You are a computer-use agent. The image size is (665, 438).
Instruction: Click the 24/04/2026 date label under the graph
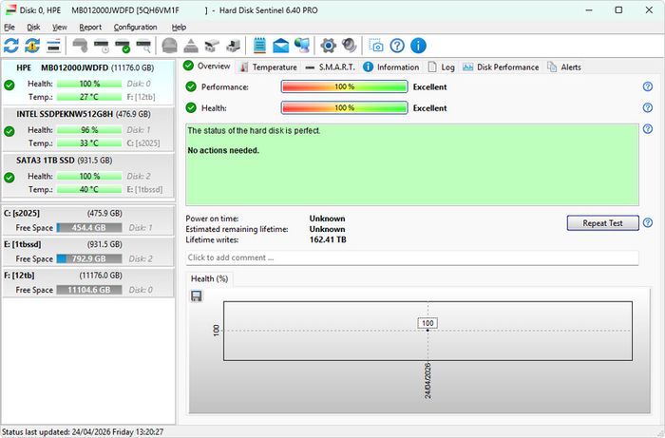[427, 380]
